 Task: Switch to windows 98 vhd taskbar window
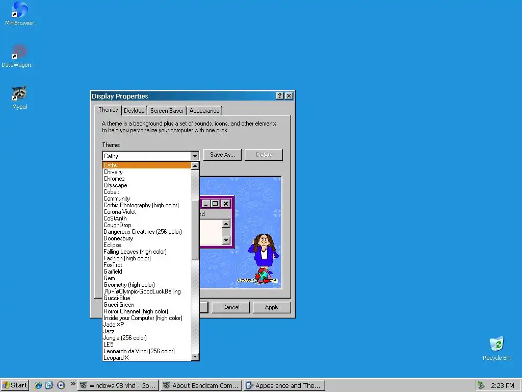118,386
